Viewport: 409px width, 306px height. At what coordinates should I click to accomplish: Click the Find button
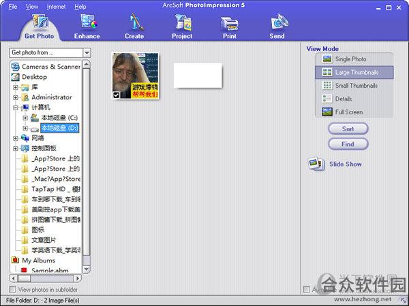(348, 144)
